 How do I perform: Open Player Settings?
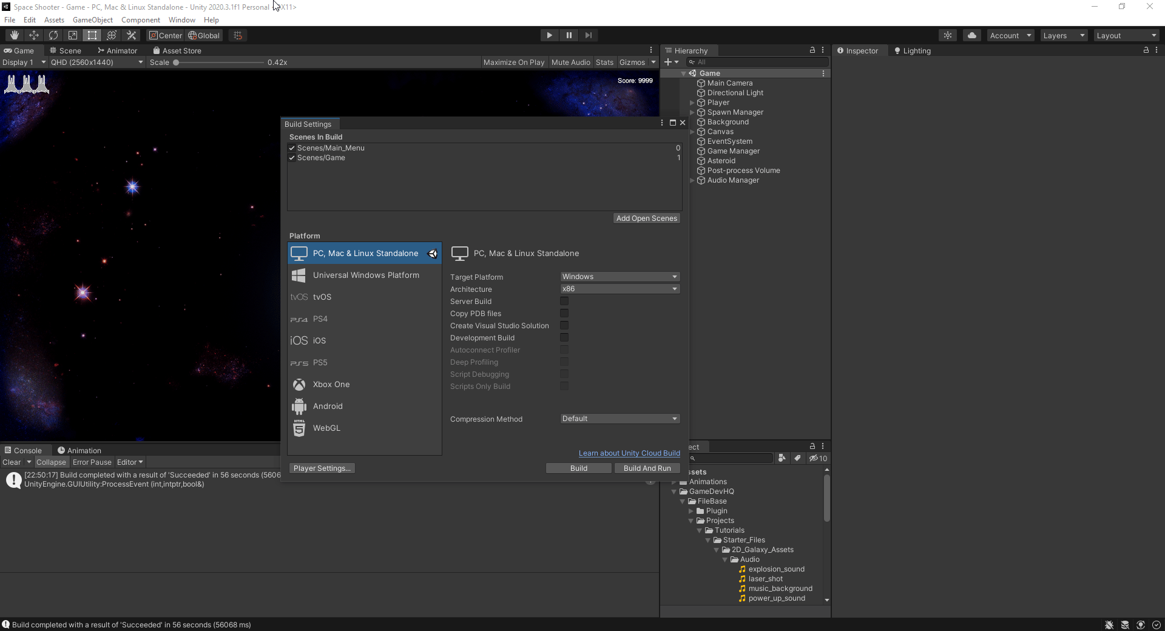[322, 468]
